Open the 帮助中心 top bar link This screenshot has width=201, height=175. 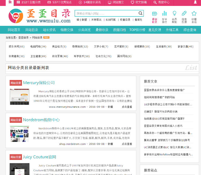(x=161, y=2)
